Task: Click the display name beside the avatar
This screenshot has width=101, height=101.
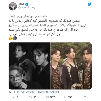Action: [x=21, y=4]
